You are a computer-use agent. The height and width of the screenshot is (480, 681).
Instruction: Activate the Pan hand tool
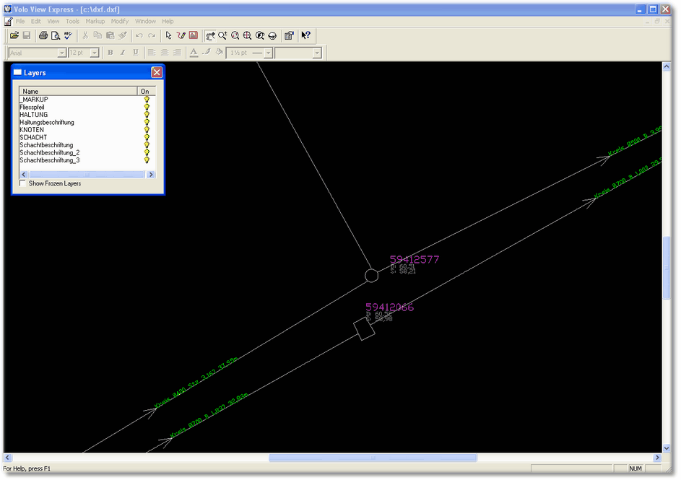210,35
